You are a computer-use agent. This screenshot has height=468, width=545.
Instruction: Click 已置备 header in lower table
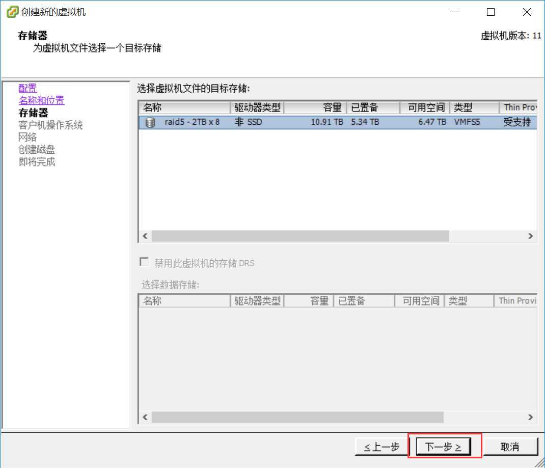point(364,301)
